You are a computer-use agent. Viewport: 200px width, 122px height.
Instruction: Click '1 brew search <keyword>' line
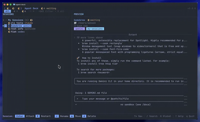94,73
